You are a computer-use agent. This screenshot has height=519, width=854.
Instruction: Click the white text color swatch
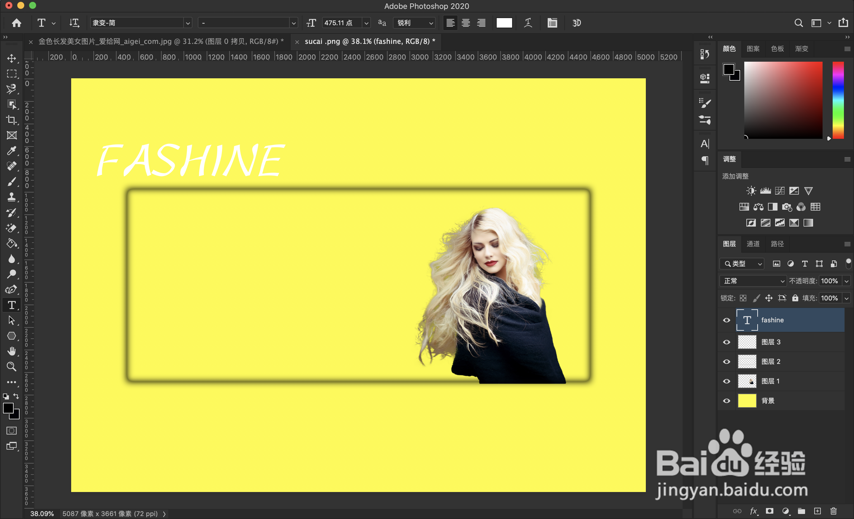click(x=504, y=23)
